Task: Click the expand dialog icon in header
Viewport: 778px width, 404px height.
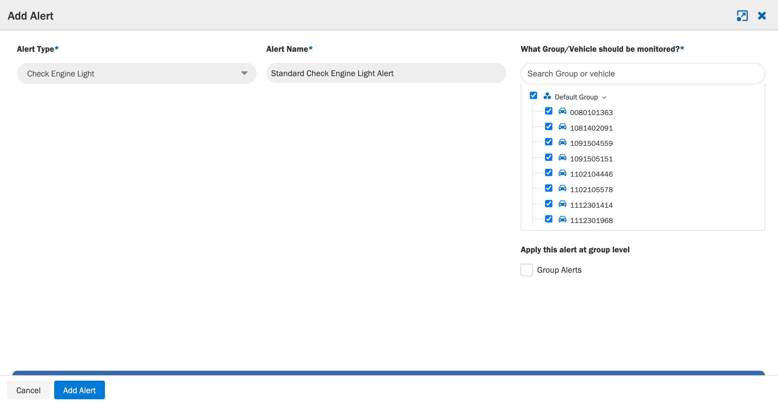Action: pyautogui.click(x=742, y=16)
